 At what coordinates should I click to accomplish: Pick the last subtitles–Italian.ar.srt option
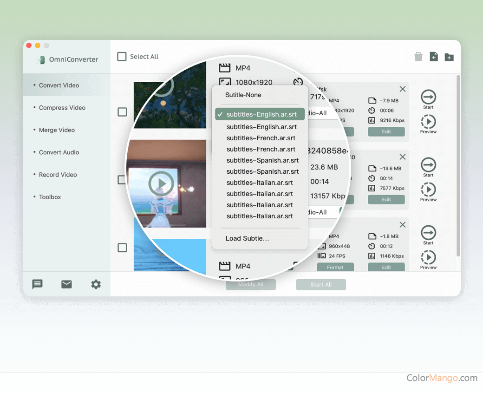[x=260, y=216]
